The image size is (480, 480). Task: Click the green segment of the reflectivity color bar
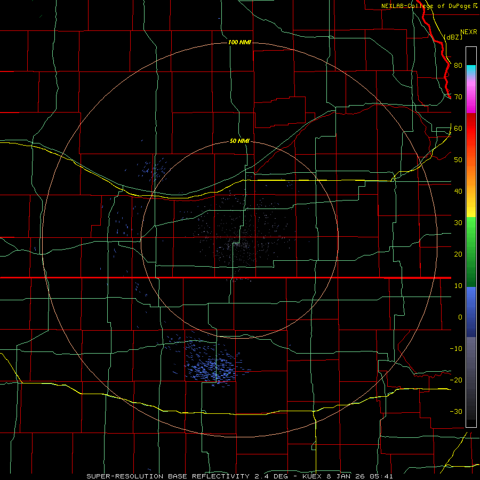tap(471, 252)
